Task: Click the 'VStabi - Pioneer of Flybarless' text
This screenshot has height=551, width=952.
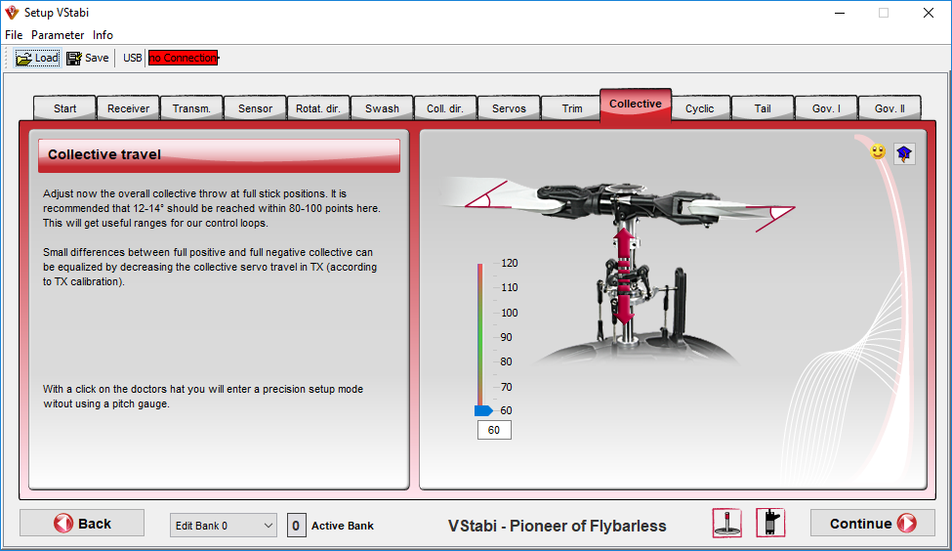Action: click(x=557, y=526)
